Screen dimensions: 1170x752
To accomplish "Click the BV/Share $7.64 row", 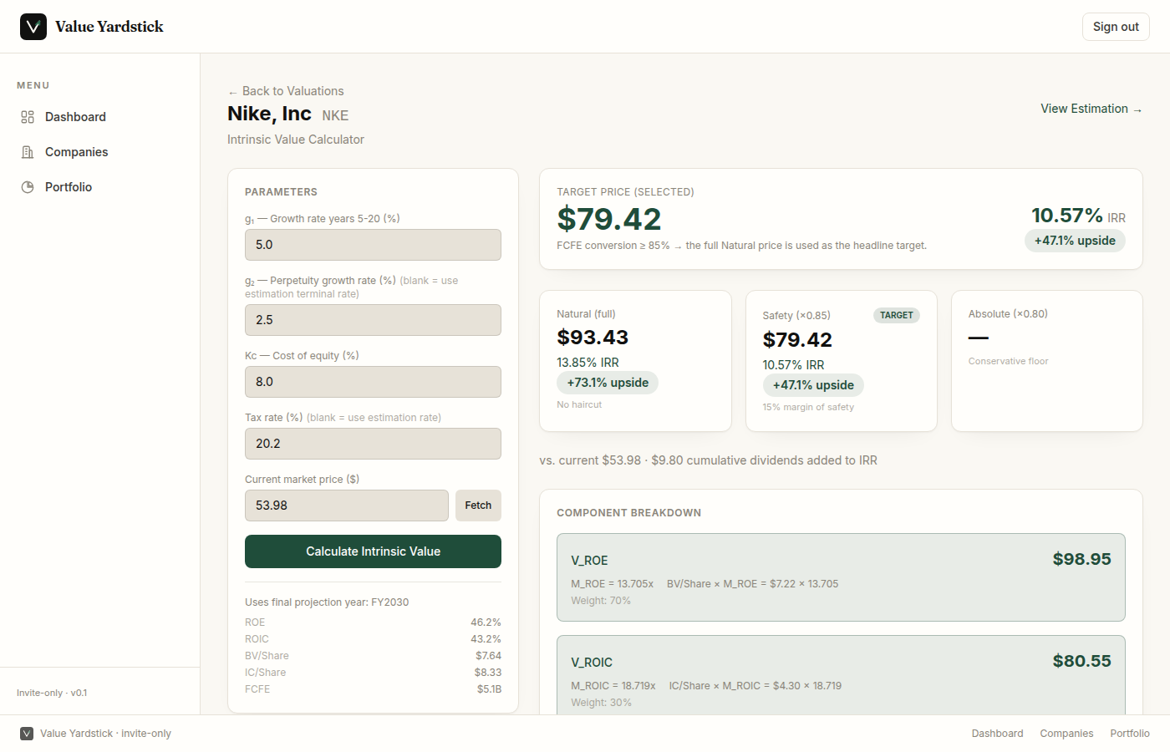I will point(373,656).
